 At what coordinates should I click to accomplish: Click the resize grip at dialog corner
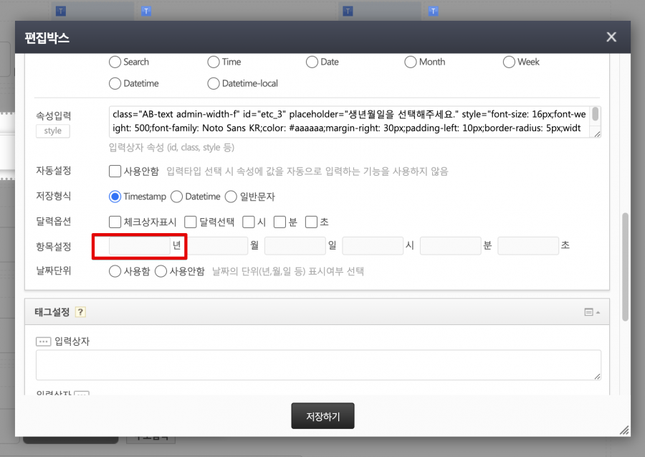pyautogui.click(x=623, y=430)
